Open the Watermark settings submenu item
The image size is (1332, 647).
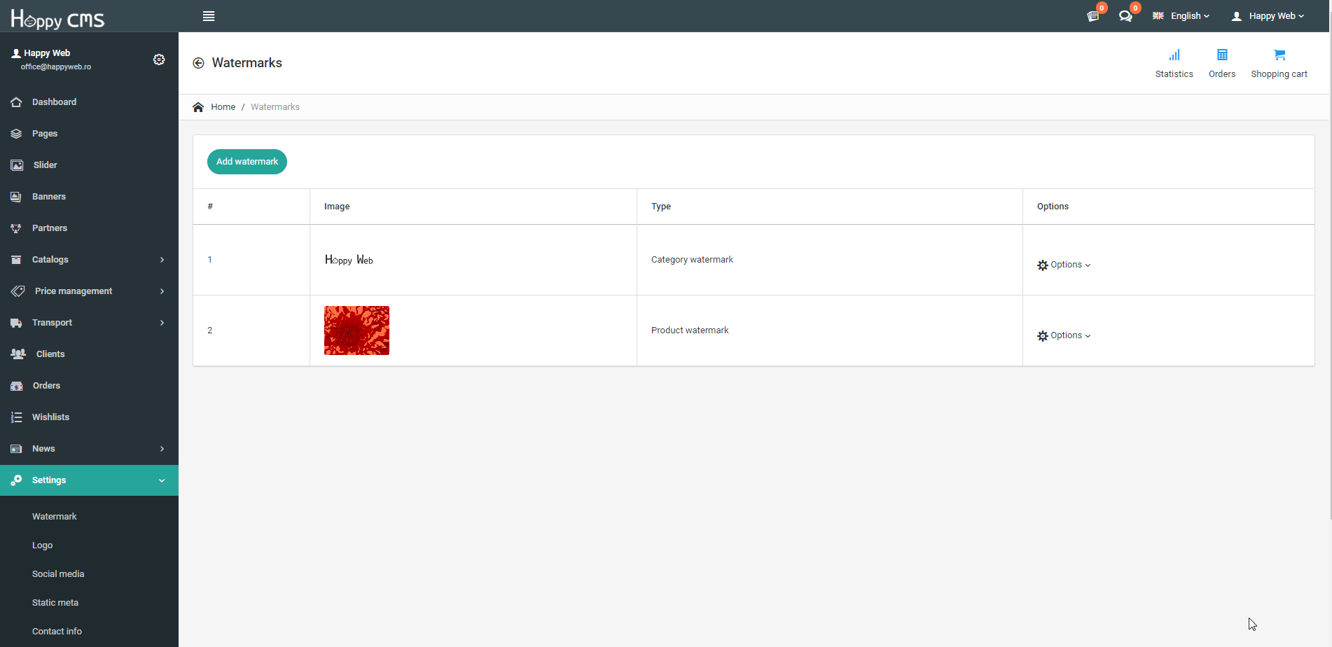click(55, 517)
